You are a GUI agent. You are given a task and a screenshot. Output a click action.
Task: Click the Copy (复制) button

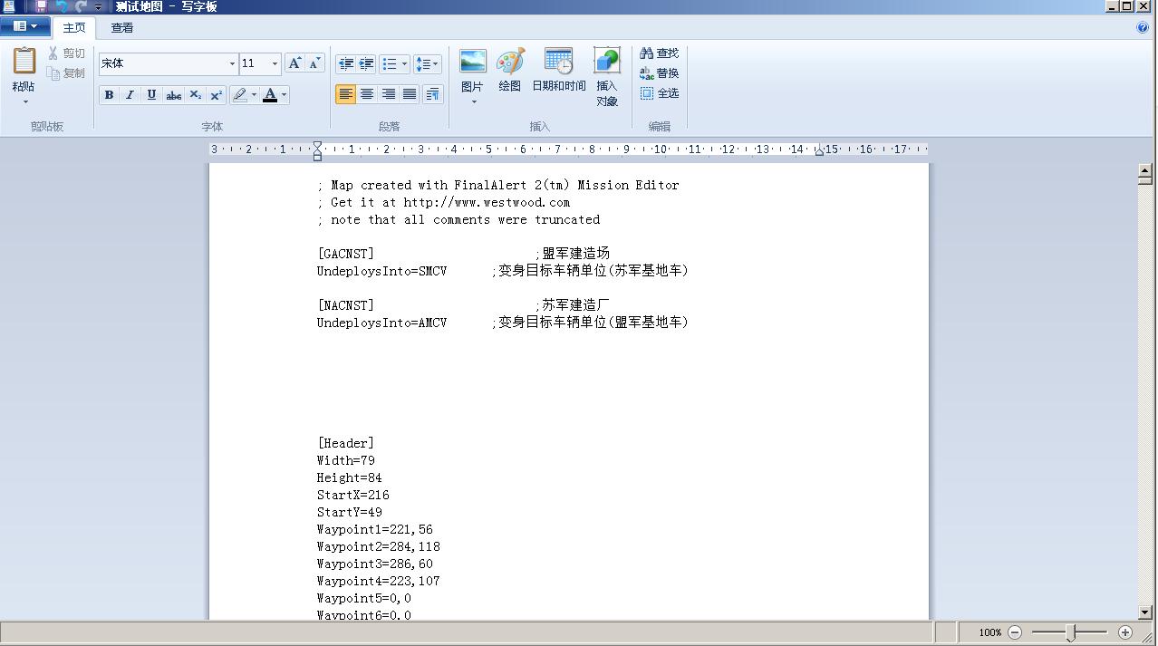point(66,73)
